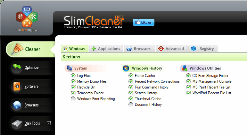Click the Windows History orb icon

point(126,68)
